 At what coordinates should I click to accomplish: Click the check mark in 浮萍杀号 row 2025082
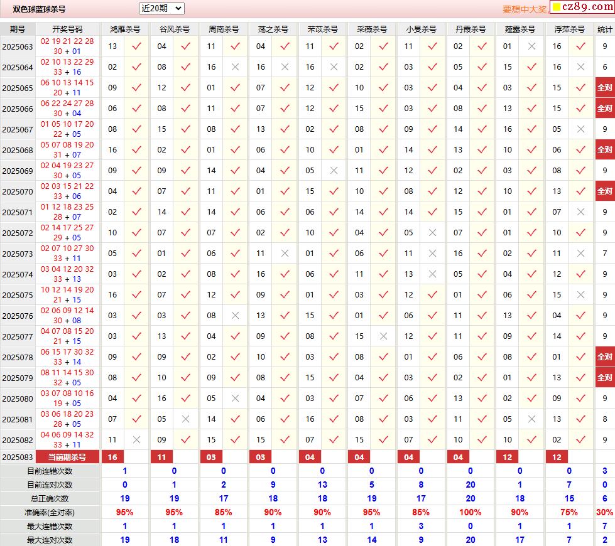pos(581,440)
